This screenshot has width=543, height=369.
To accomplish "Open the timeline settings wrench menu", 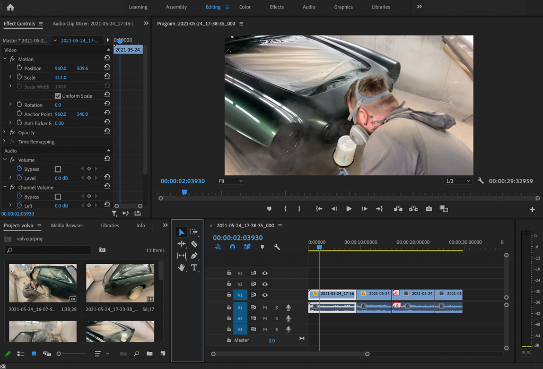I will (x=277, y=246).
